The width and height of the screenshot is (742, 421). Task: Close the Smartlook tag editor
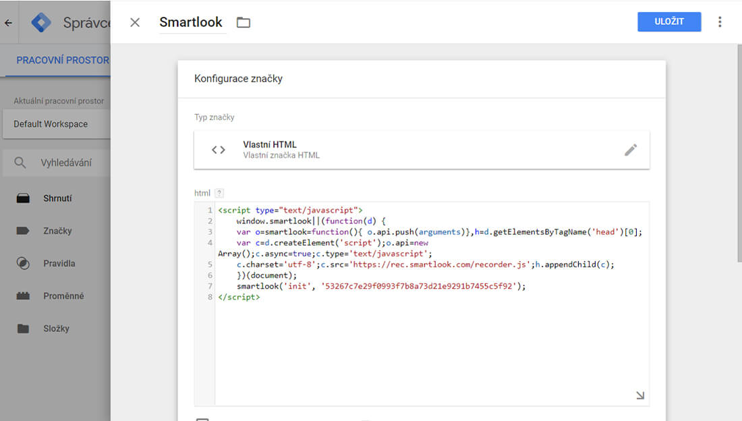(135, 22)
